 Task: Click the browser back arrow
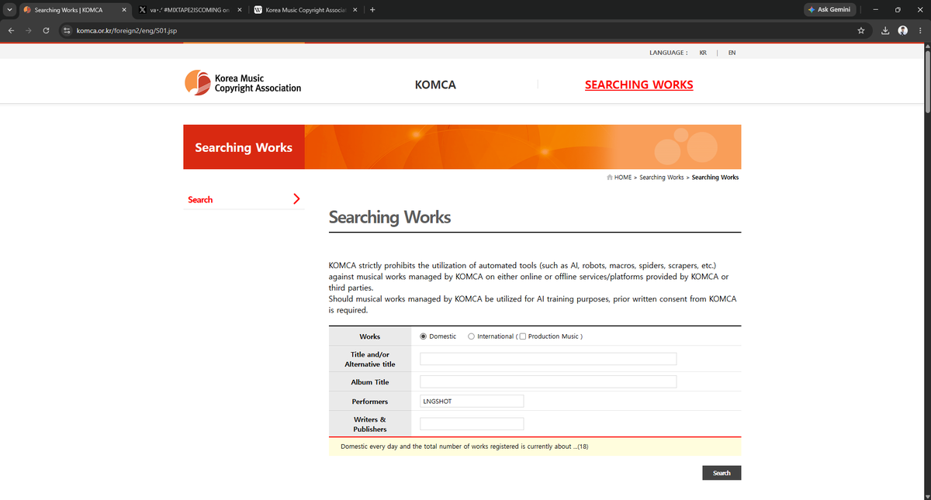(x=10, y=30)
